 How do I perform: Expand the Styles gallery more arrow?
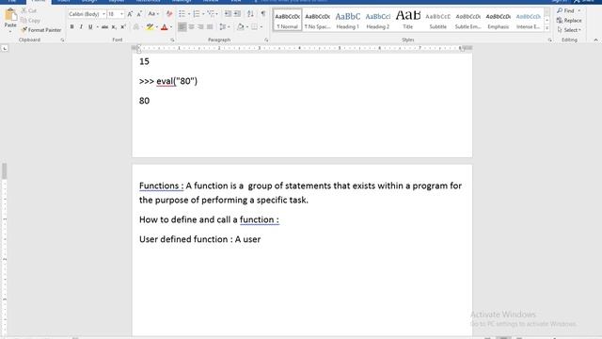tap(547, 28)
